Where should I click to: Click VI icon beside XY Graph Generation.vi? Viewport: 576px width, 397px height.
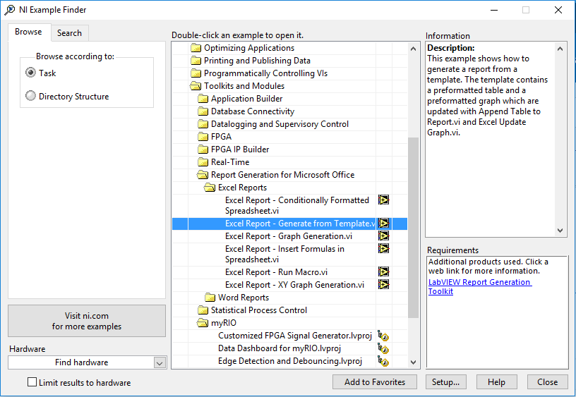tap(383, 285)
